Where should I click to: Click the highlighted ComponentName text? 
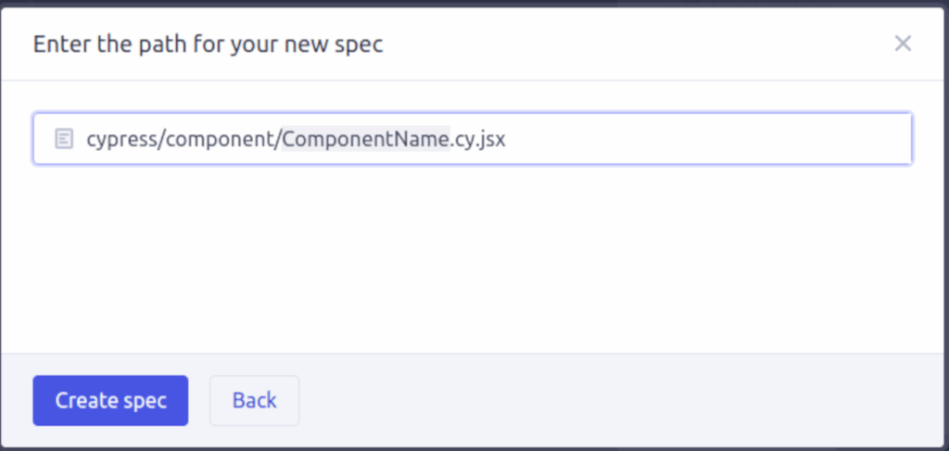[x=365, y=139]
